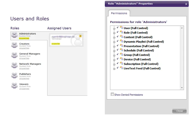The image size is (190, 116).
Task: Open properties link under Viewers role
Action: (24, 89)
